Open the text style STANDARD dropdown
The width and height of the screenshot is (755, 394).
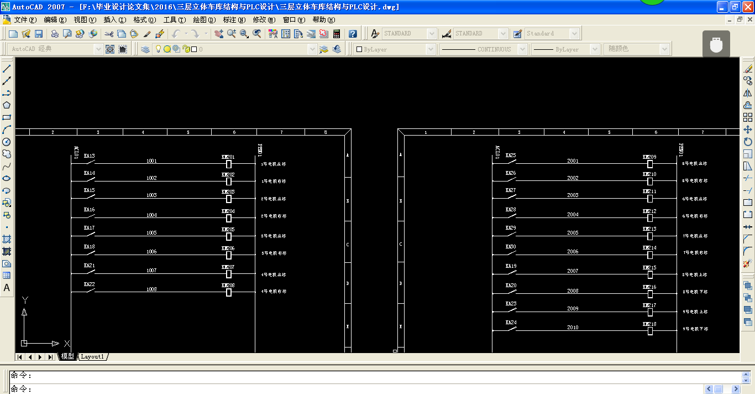[x=432, y=34]
